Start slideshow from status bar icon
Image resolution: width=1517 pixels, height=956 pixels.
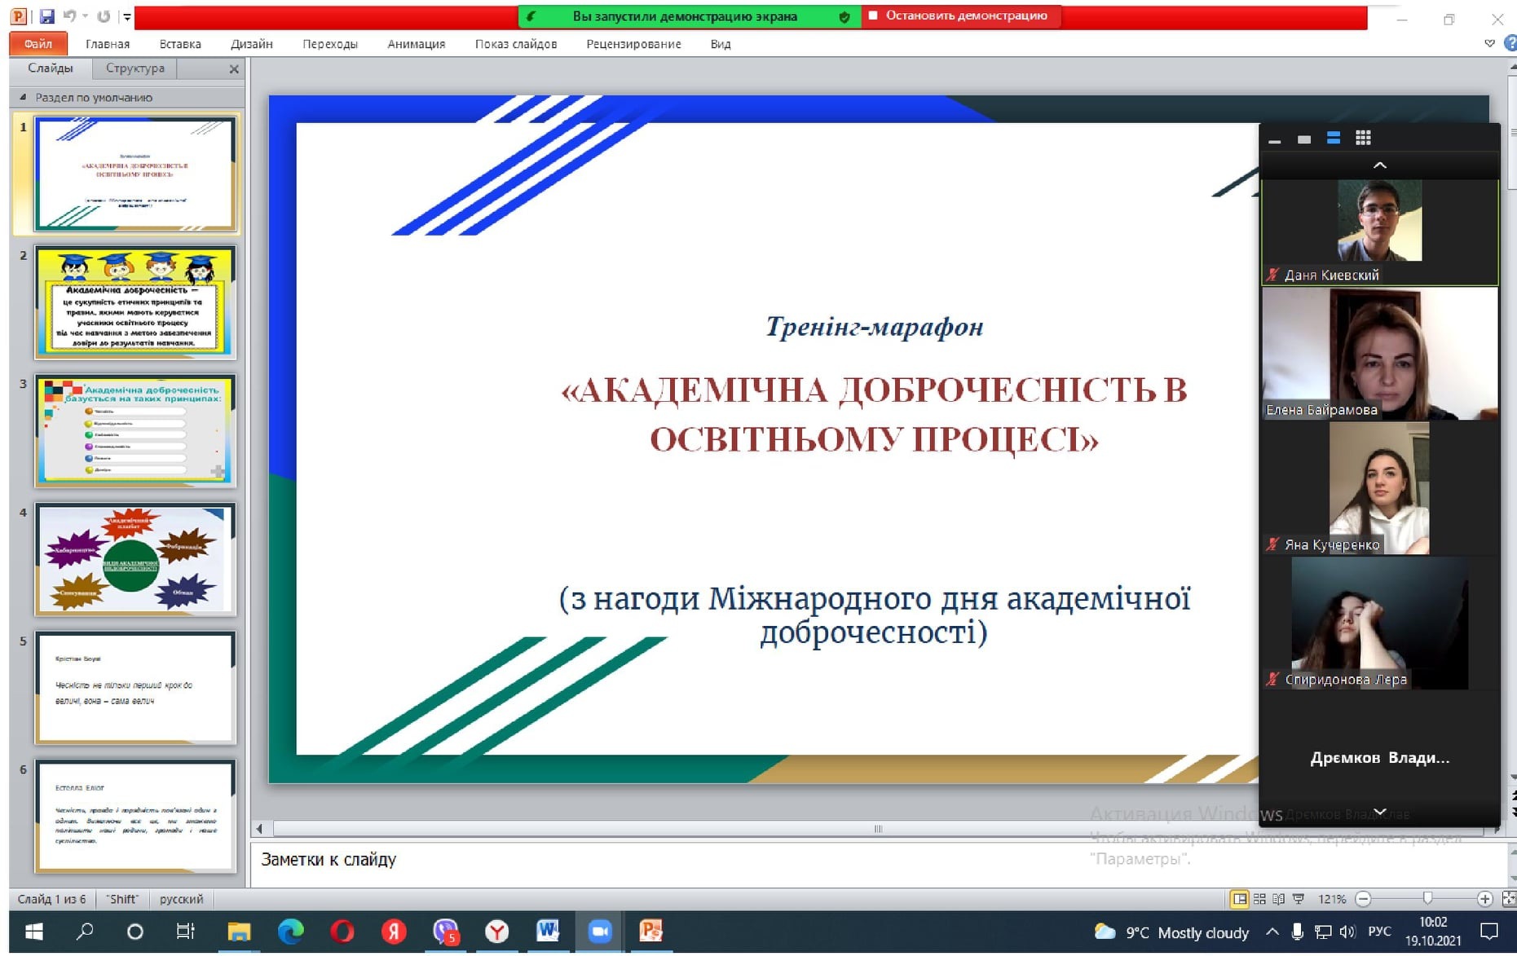pyautogui.click(x=1299, y=899)
